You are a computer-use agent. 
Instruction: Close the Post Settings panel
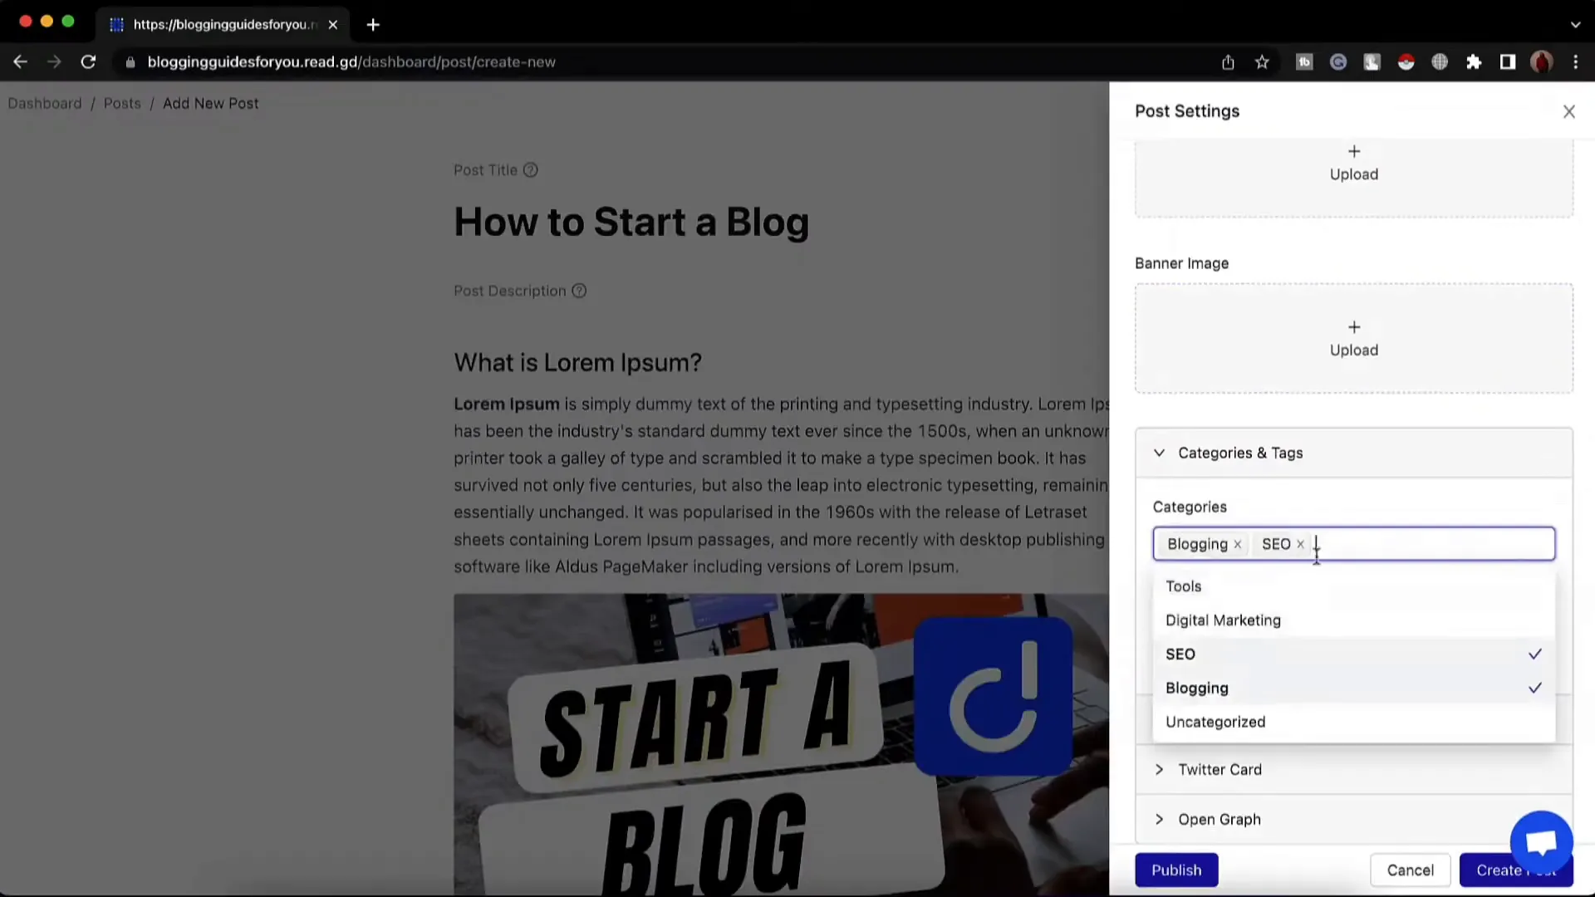click(x=1569, y=111)
